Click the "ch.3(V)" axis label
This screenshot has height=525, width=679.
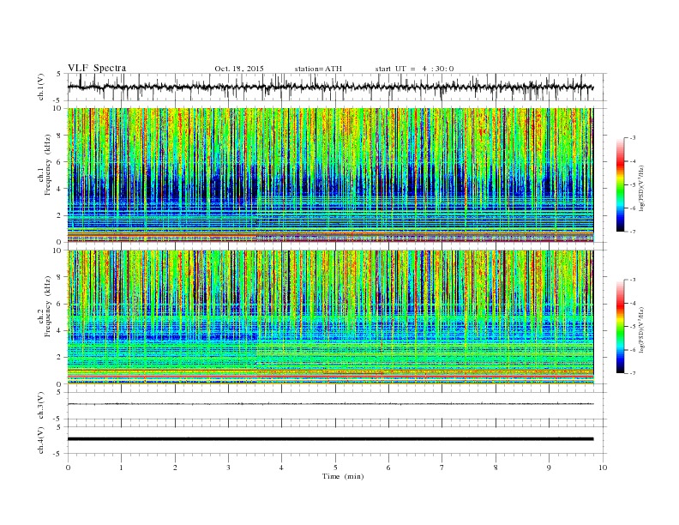coord(41,406)
